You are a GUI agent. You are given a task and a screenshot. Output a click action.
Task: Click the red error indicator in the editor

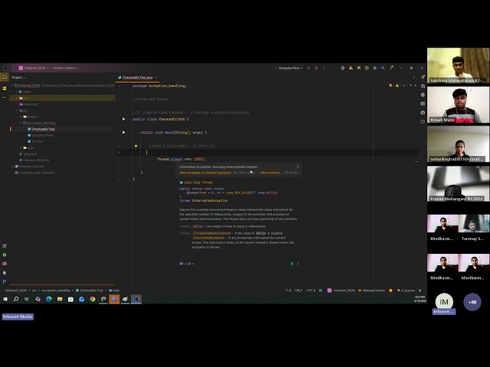390,86
